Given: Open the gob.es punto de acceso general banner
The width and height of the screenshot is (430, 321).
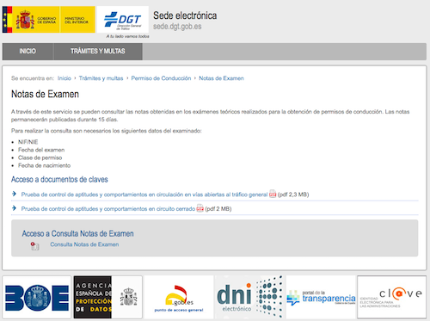Looking at the screenshot, I should tap(179, 297).
